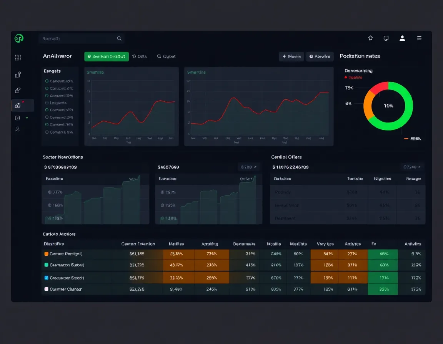This screenshot has width=443, height=344.
Task: Select fifth radio option in Eaogets list
Action: click(47, 110)
